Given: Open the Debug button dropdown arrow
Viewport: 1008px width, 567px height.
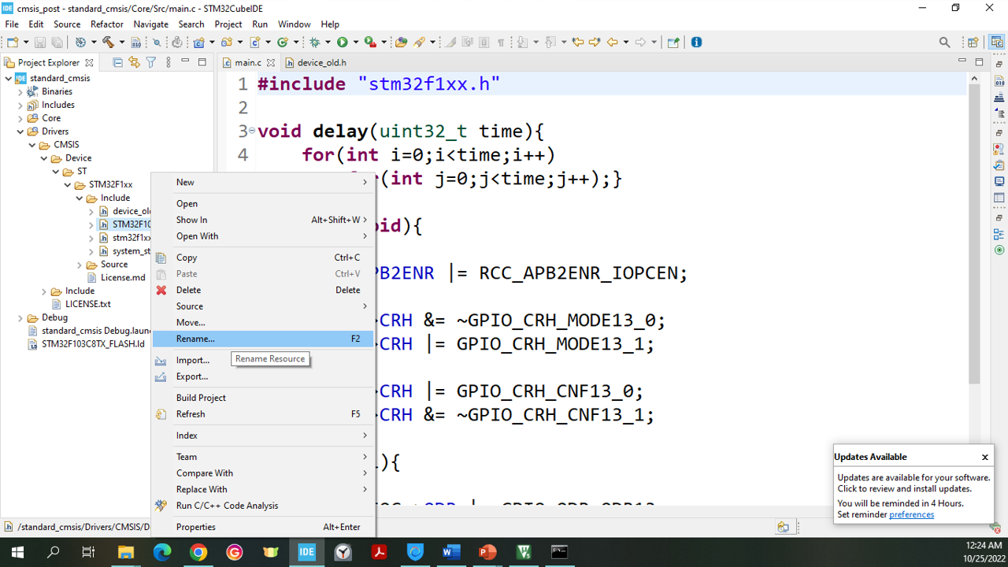Looking at the screenshot, I should pyautogui.click(x=328, y=43).
